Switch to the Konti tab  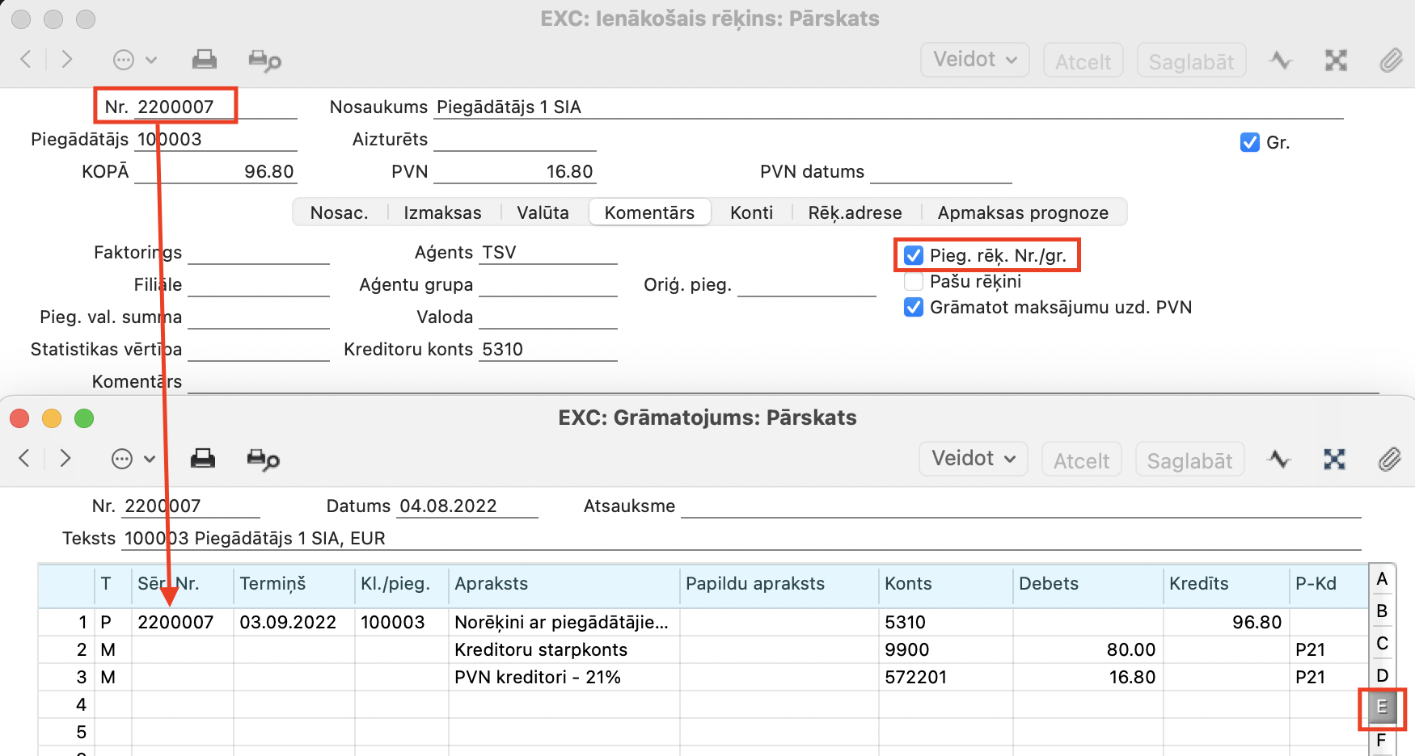(x=751, y=212)
